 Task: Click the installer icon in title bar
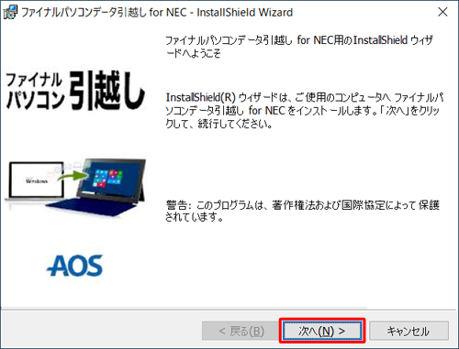click(10, 13)
